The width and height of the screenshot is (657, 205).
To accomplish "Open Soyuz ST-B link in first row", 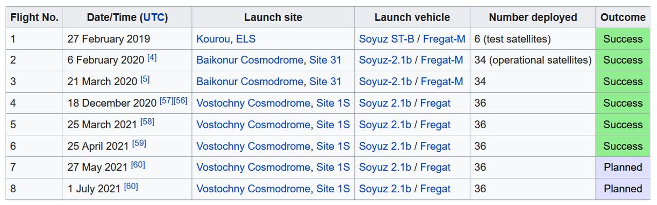I will 387,39.
